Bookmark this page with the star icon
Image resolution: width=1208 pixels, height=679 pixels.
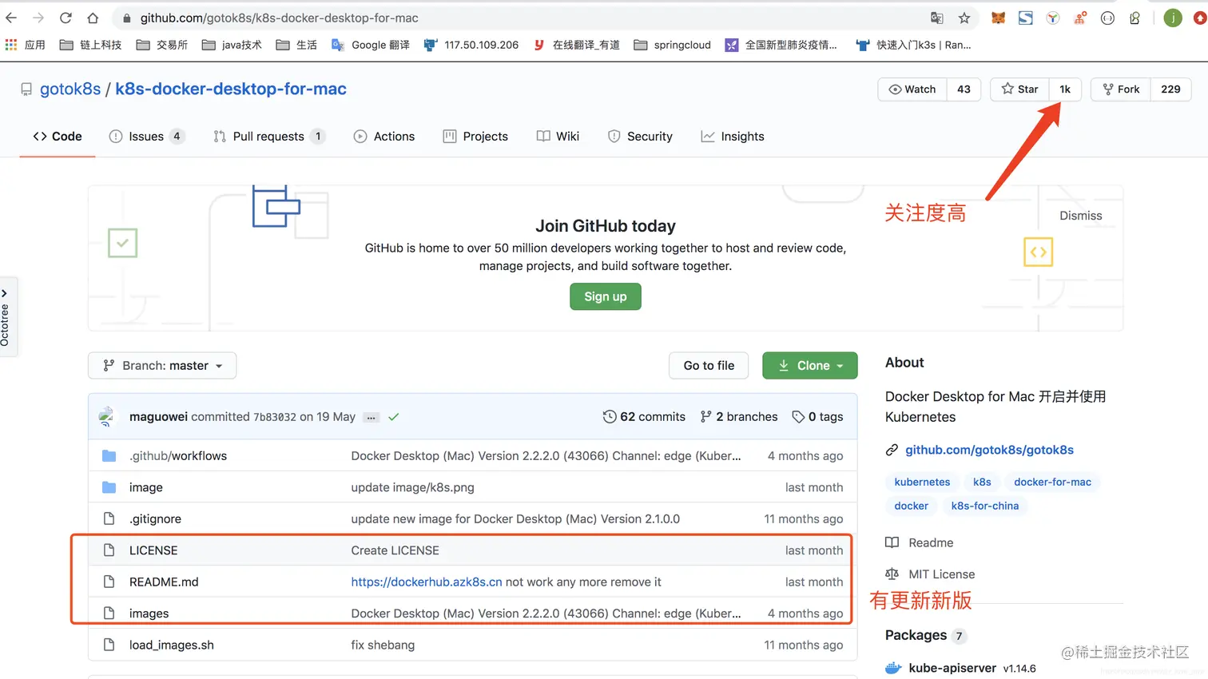coord(964,18)
